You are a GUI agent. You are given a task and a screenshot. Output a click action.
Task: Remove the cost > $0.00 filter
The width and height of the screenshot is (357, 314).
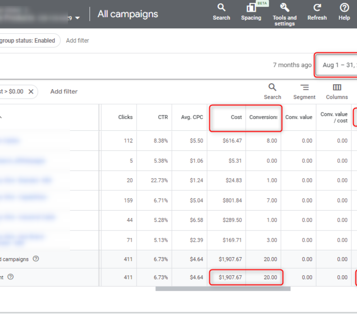coord(31,92)
